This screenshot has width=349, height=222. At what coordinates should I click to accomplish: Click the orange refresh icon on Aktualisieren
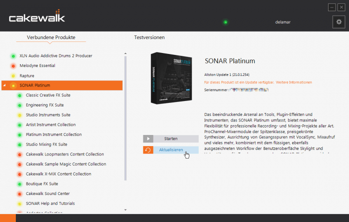pos(148,150)
